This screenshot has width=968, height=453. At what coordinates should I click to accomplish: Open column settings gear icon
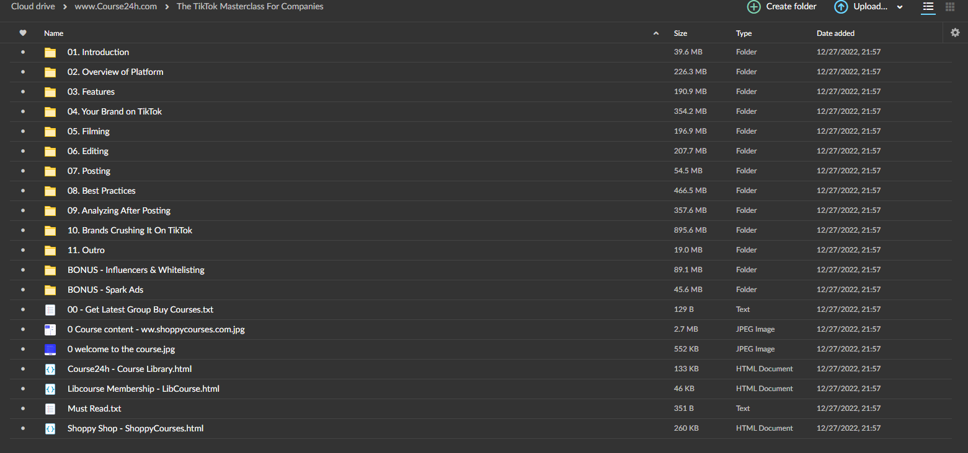click(955, 33)
